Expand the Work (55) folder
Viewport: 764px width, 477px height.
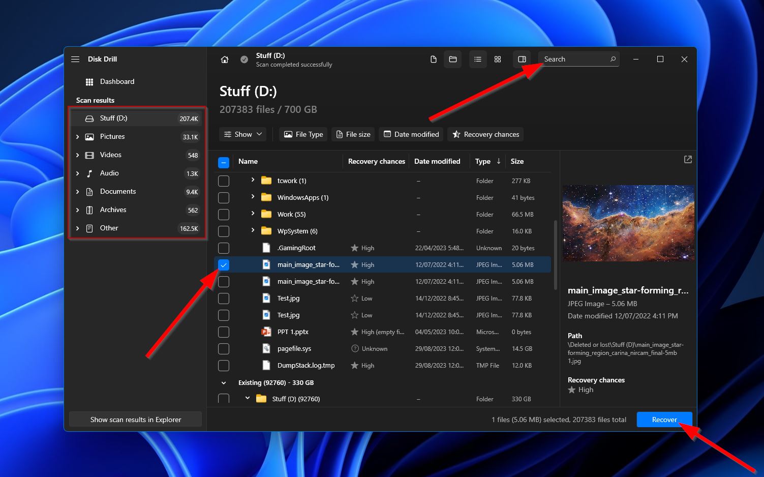point(253,214)
